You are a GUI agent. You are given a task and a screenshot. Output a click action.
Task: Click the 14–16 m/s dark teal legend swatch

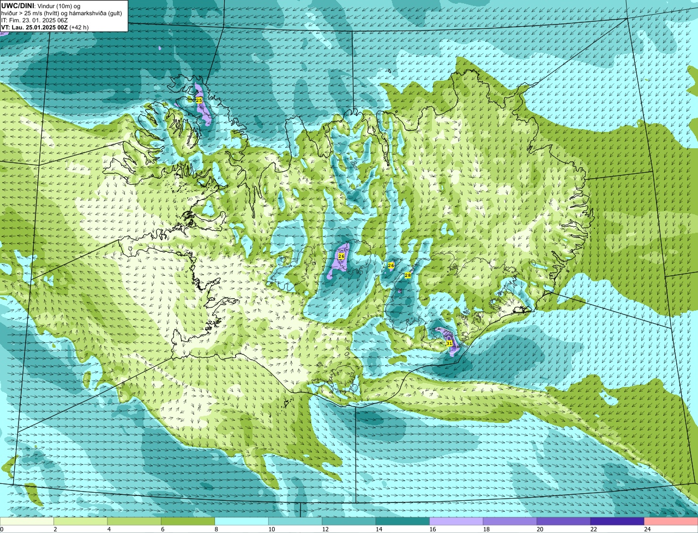[403, 522]
